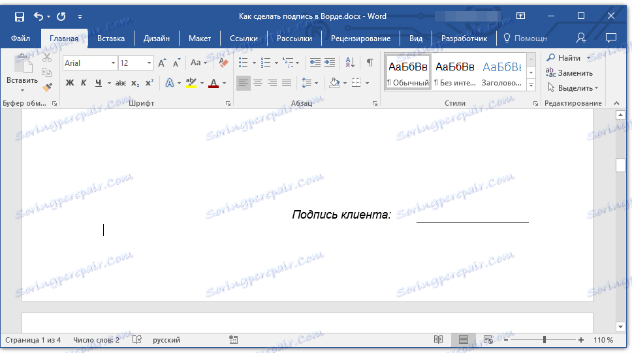Increase paragraph indent
This screenshot has width=632, height=353.
[330, 63]
